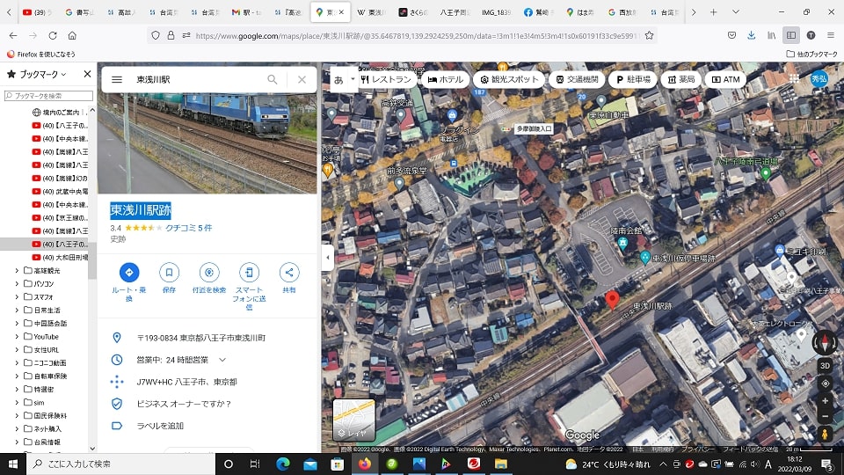The height and width of the screenshot is (475, 844).
Task: Click the Firefox back button
Action: (x=13, y=35)
